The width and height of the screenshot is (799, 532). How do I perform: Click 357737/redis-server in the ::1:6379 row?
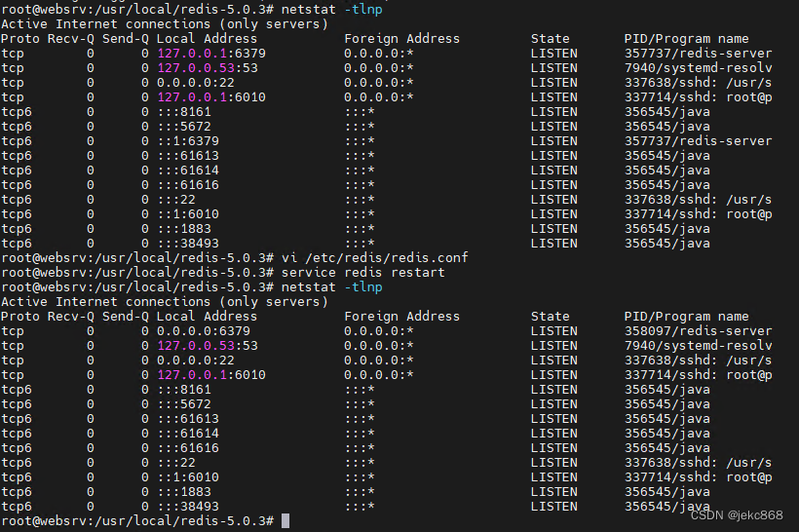click(x=698, y=141)
